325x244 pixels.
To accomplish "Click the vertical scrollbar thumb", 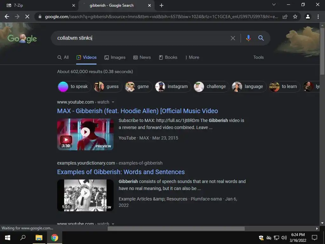I will [x=322, y=51].
